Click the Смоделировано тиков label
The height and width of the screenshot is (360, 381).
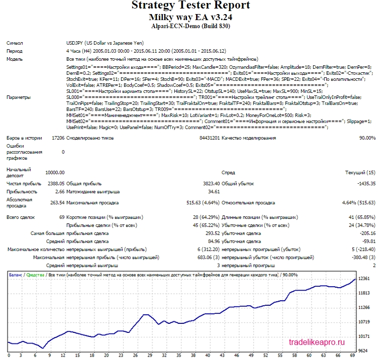point(90,138)
